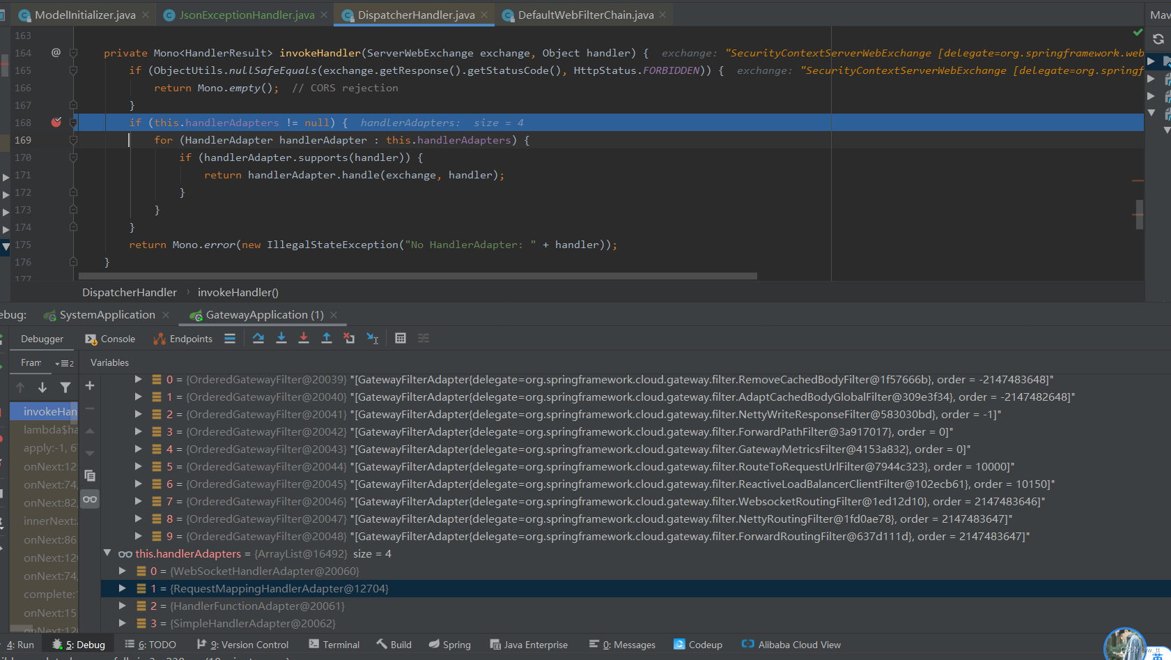The height and width of the screenshot is (660, 1171).
Task: Click the Step Into debugger icon
Action: click(x=281, y=338)
